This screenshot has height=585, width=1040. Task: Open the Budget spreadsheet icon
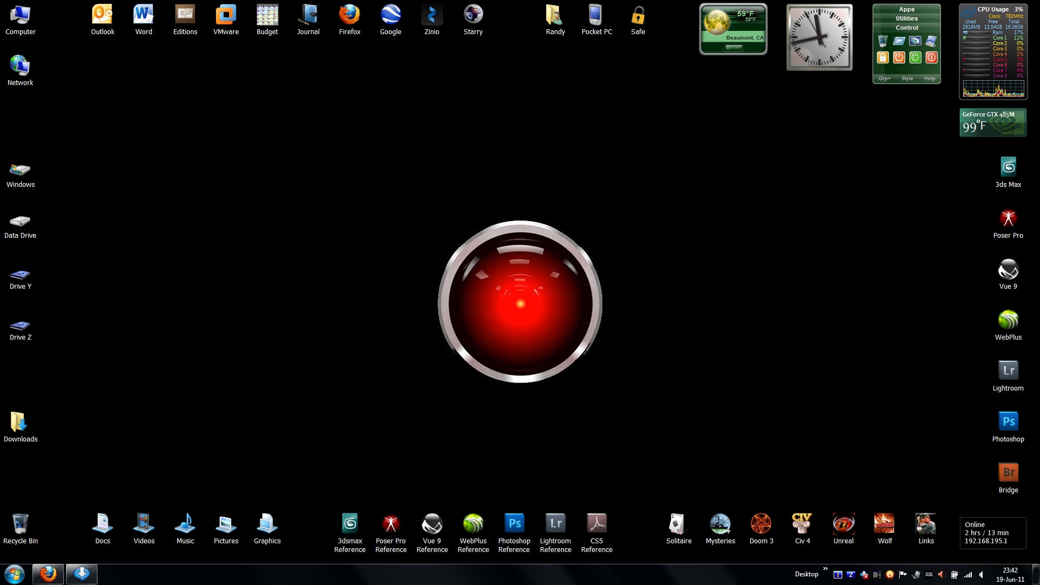(267, 20)
